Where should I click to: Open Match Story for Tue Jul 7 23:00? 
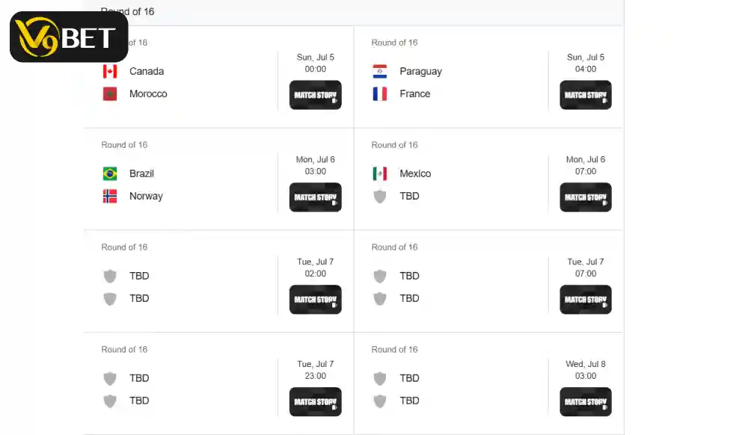pyautogui.click(x=316, y=401)
